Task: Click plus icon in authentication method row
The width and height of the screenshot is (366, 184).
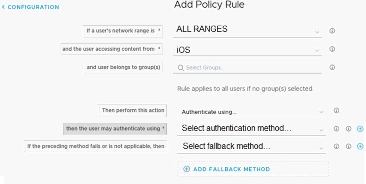Action: click(x=360, y=129)
